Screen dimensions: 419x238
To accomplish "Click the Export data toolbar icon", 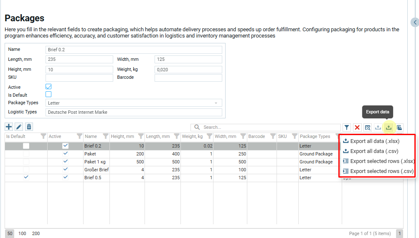I will (389, 128).
